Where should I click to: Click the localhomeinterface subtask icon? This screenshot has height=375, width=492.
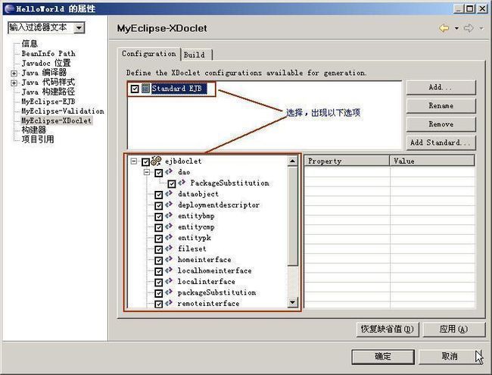click(169, 270)
